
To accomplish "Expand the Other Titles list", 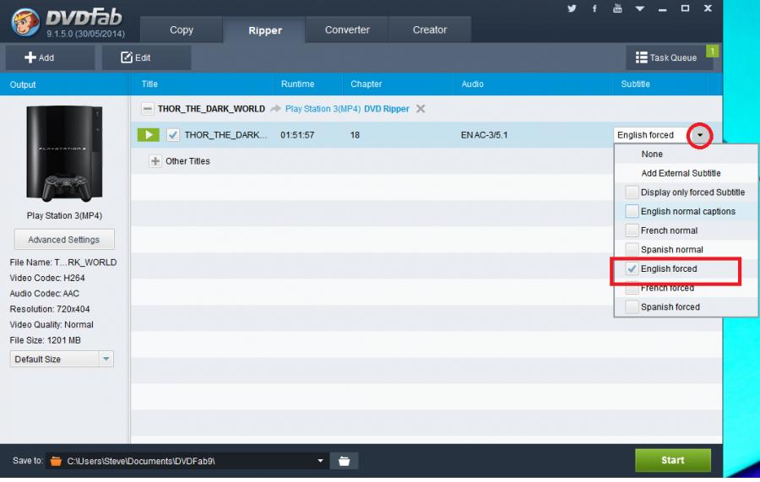I will (x=155, y=161).
